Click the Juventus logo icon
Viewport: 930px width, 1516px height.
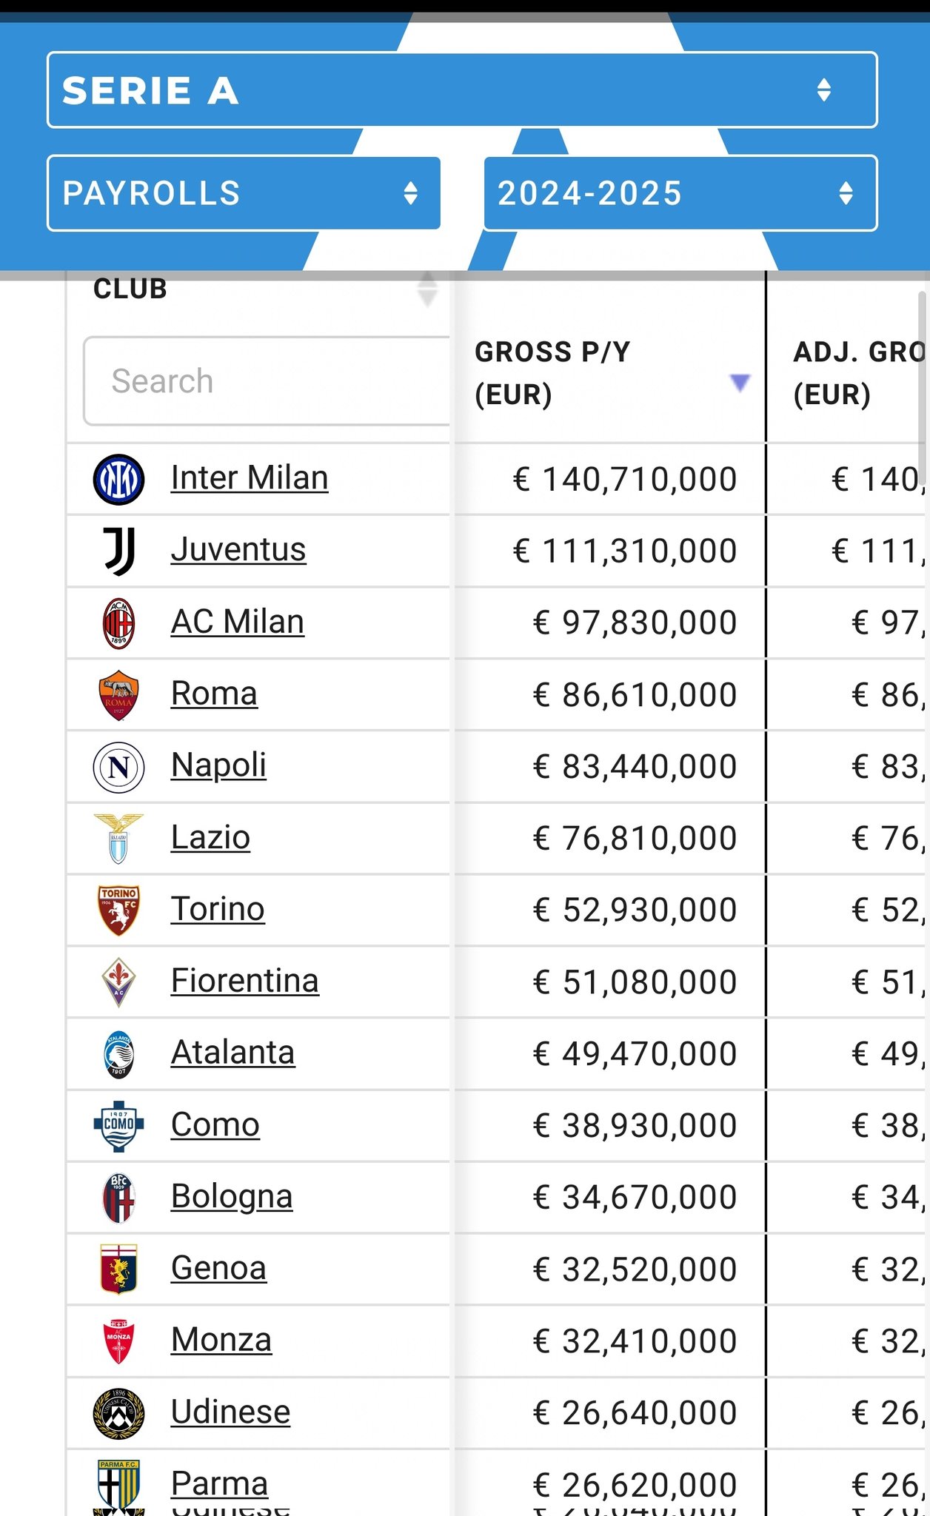point(118,551)
